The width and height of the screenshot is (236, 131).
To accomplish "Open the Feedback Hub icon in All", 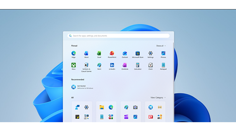I will (x=77, y=107).
